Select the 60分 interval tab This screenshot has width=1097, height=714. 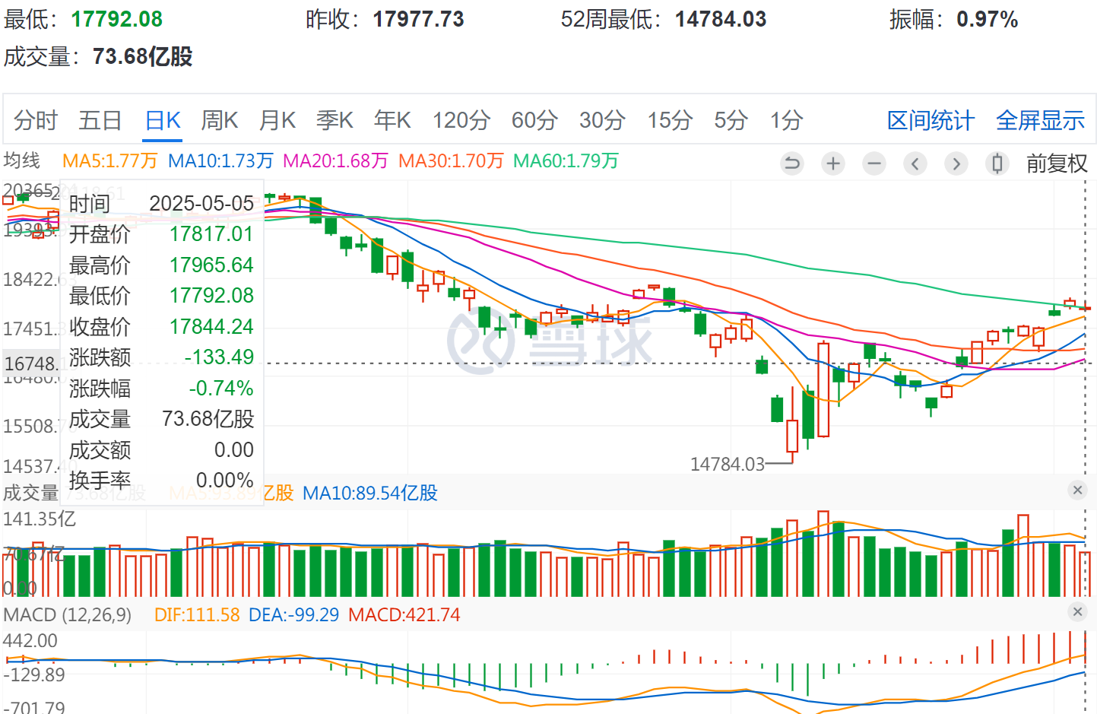point(534,120)
